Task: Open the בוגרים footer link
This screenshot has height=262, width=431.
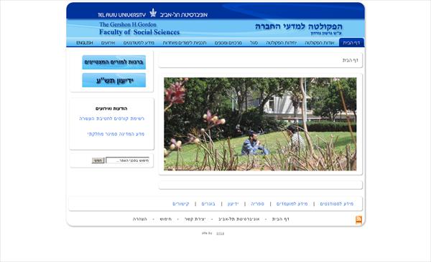Action: click(x=208, y=203)
